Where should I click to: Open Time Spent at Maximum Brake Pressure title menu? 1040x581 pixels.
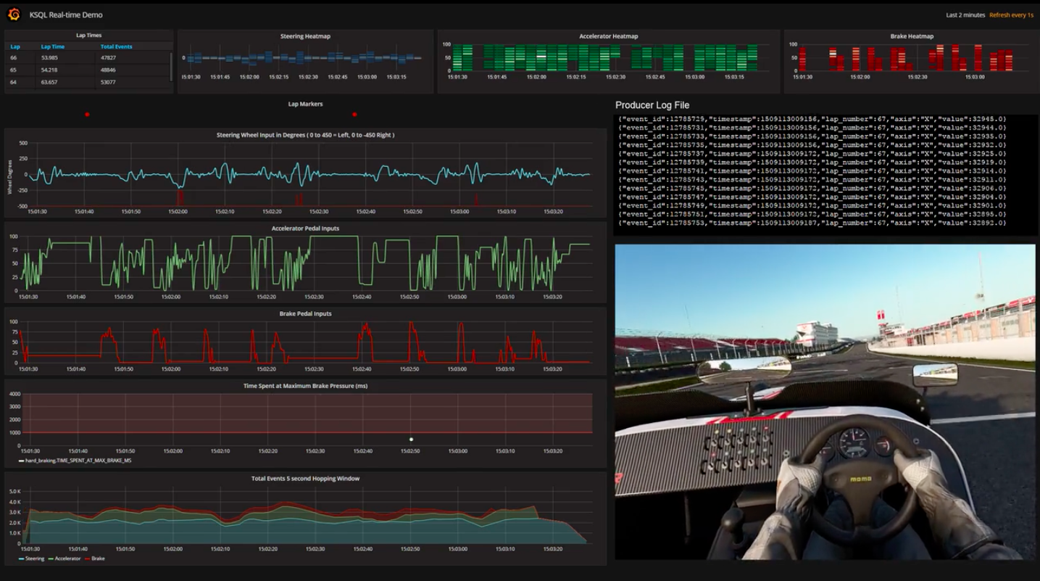coord(305,386)
